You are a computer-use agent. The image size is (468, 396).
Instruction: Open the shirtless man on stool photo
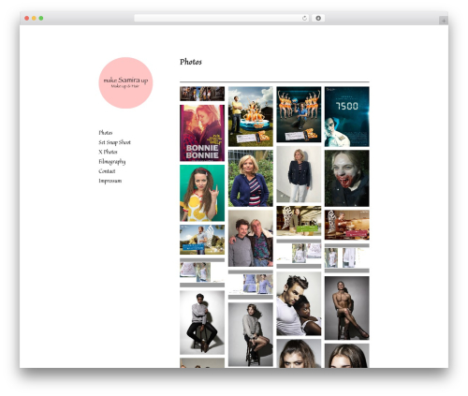point(346,308)
